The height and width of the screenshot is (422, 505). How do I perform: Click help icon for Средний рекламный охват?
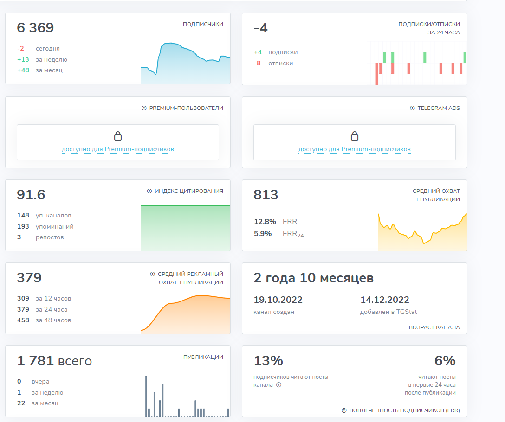pos(153,274)
